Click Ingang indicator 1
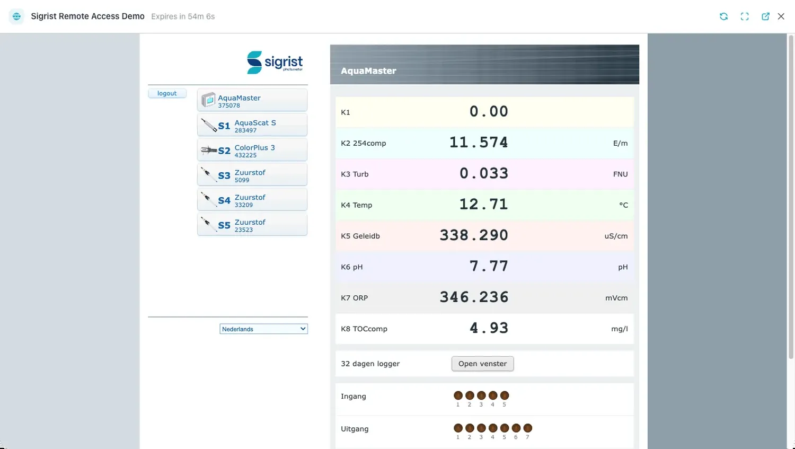Image resolution: width=795 pixels, height=449 pixels. 458,395
